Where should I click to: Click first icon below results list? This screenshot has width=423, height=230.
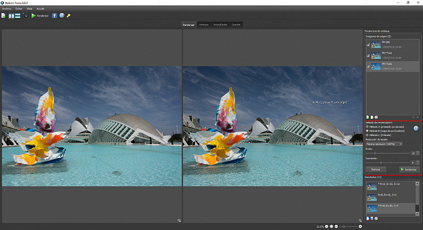[368, 218]
